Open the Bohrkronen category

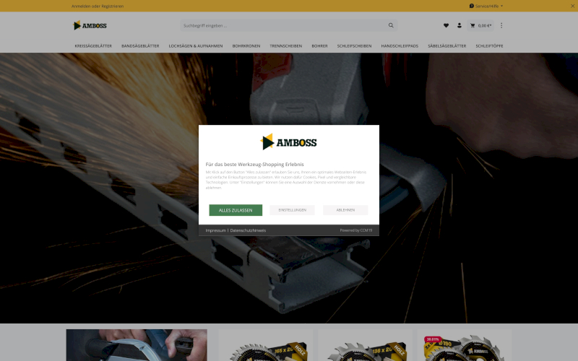click(246, 45)
